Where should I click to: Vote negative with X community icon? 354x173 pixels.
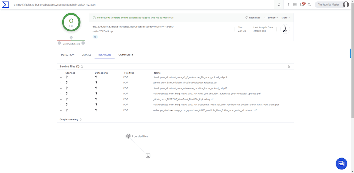59,43
